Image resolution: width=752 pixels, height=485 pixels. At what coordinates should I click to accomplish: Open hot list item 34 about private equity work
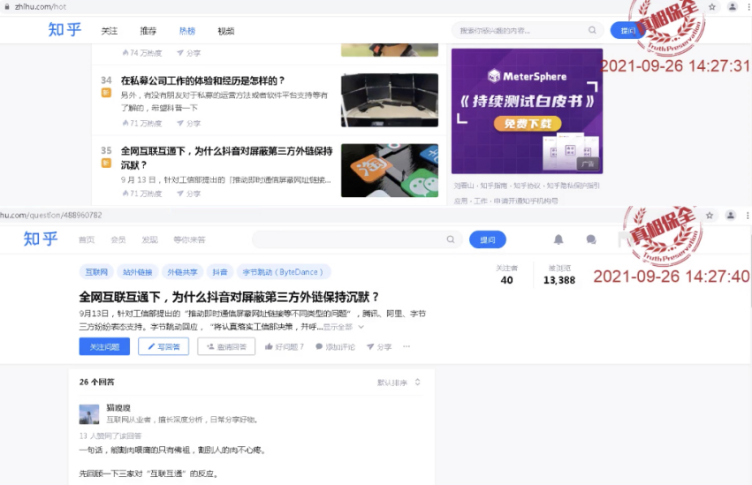coord(202,80)
